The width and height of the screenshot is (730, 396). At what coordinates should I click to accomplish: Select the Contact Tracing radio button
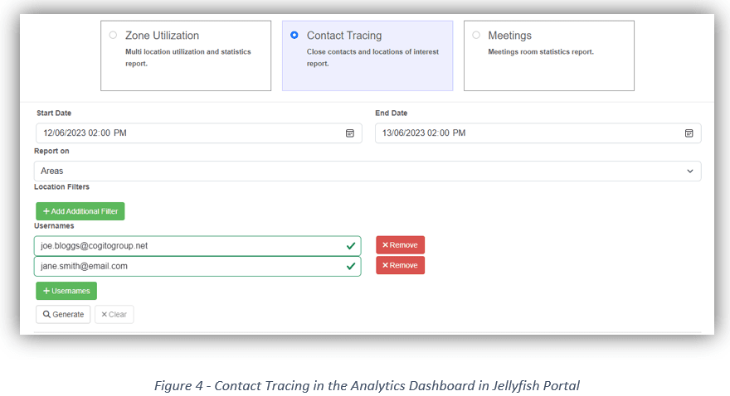coord(294,36)
